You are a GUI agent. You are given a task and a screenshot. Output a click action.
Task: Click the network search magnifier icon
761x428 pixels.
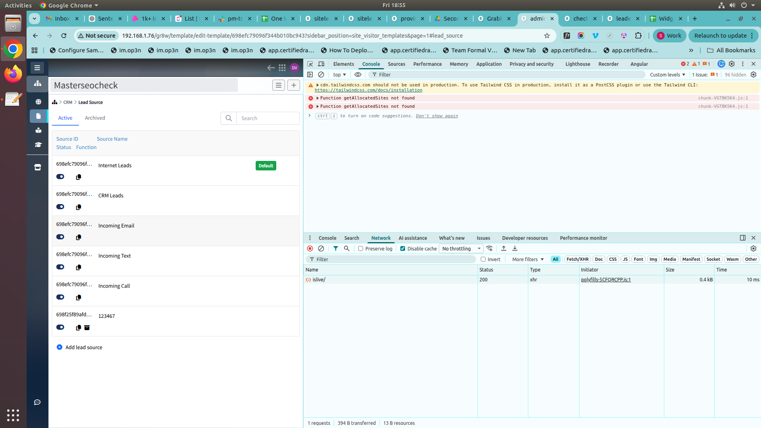point(347,248)
